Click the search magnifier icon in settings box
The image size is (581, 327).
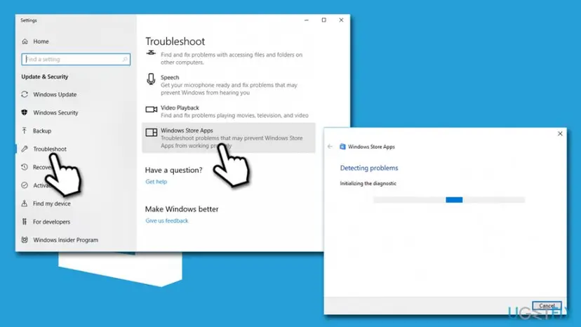click(x=125, y=60)
